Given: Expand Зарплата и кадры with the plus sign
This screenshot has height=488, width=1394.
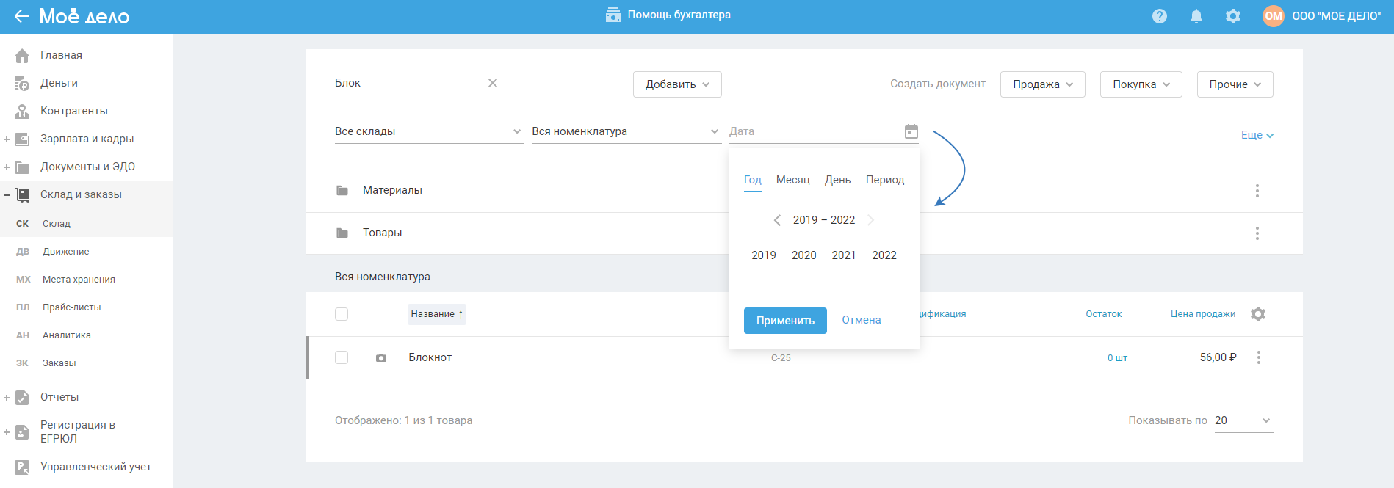Looking at the screenshot, I should tap(7, 139).
